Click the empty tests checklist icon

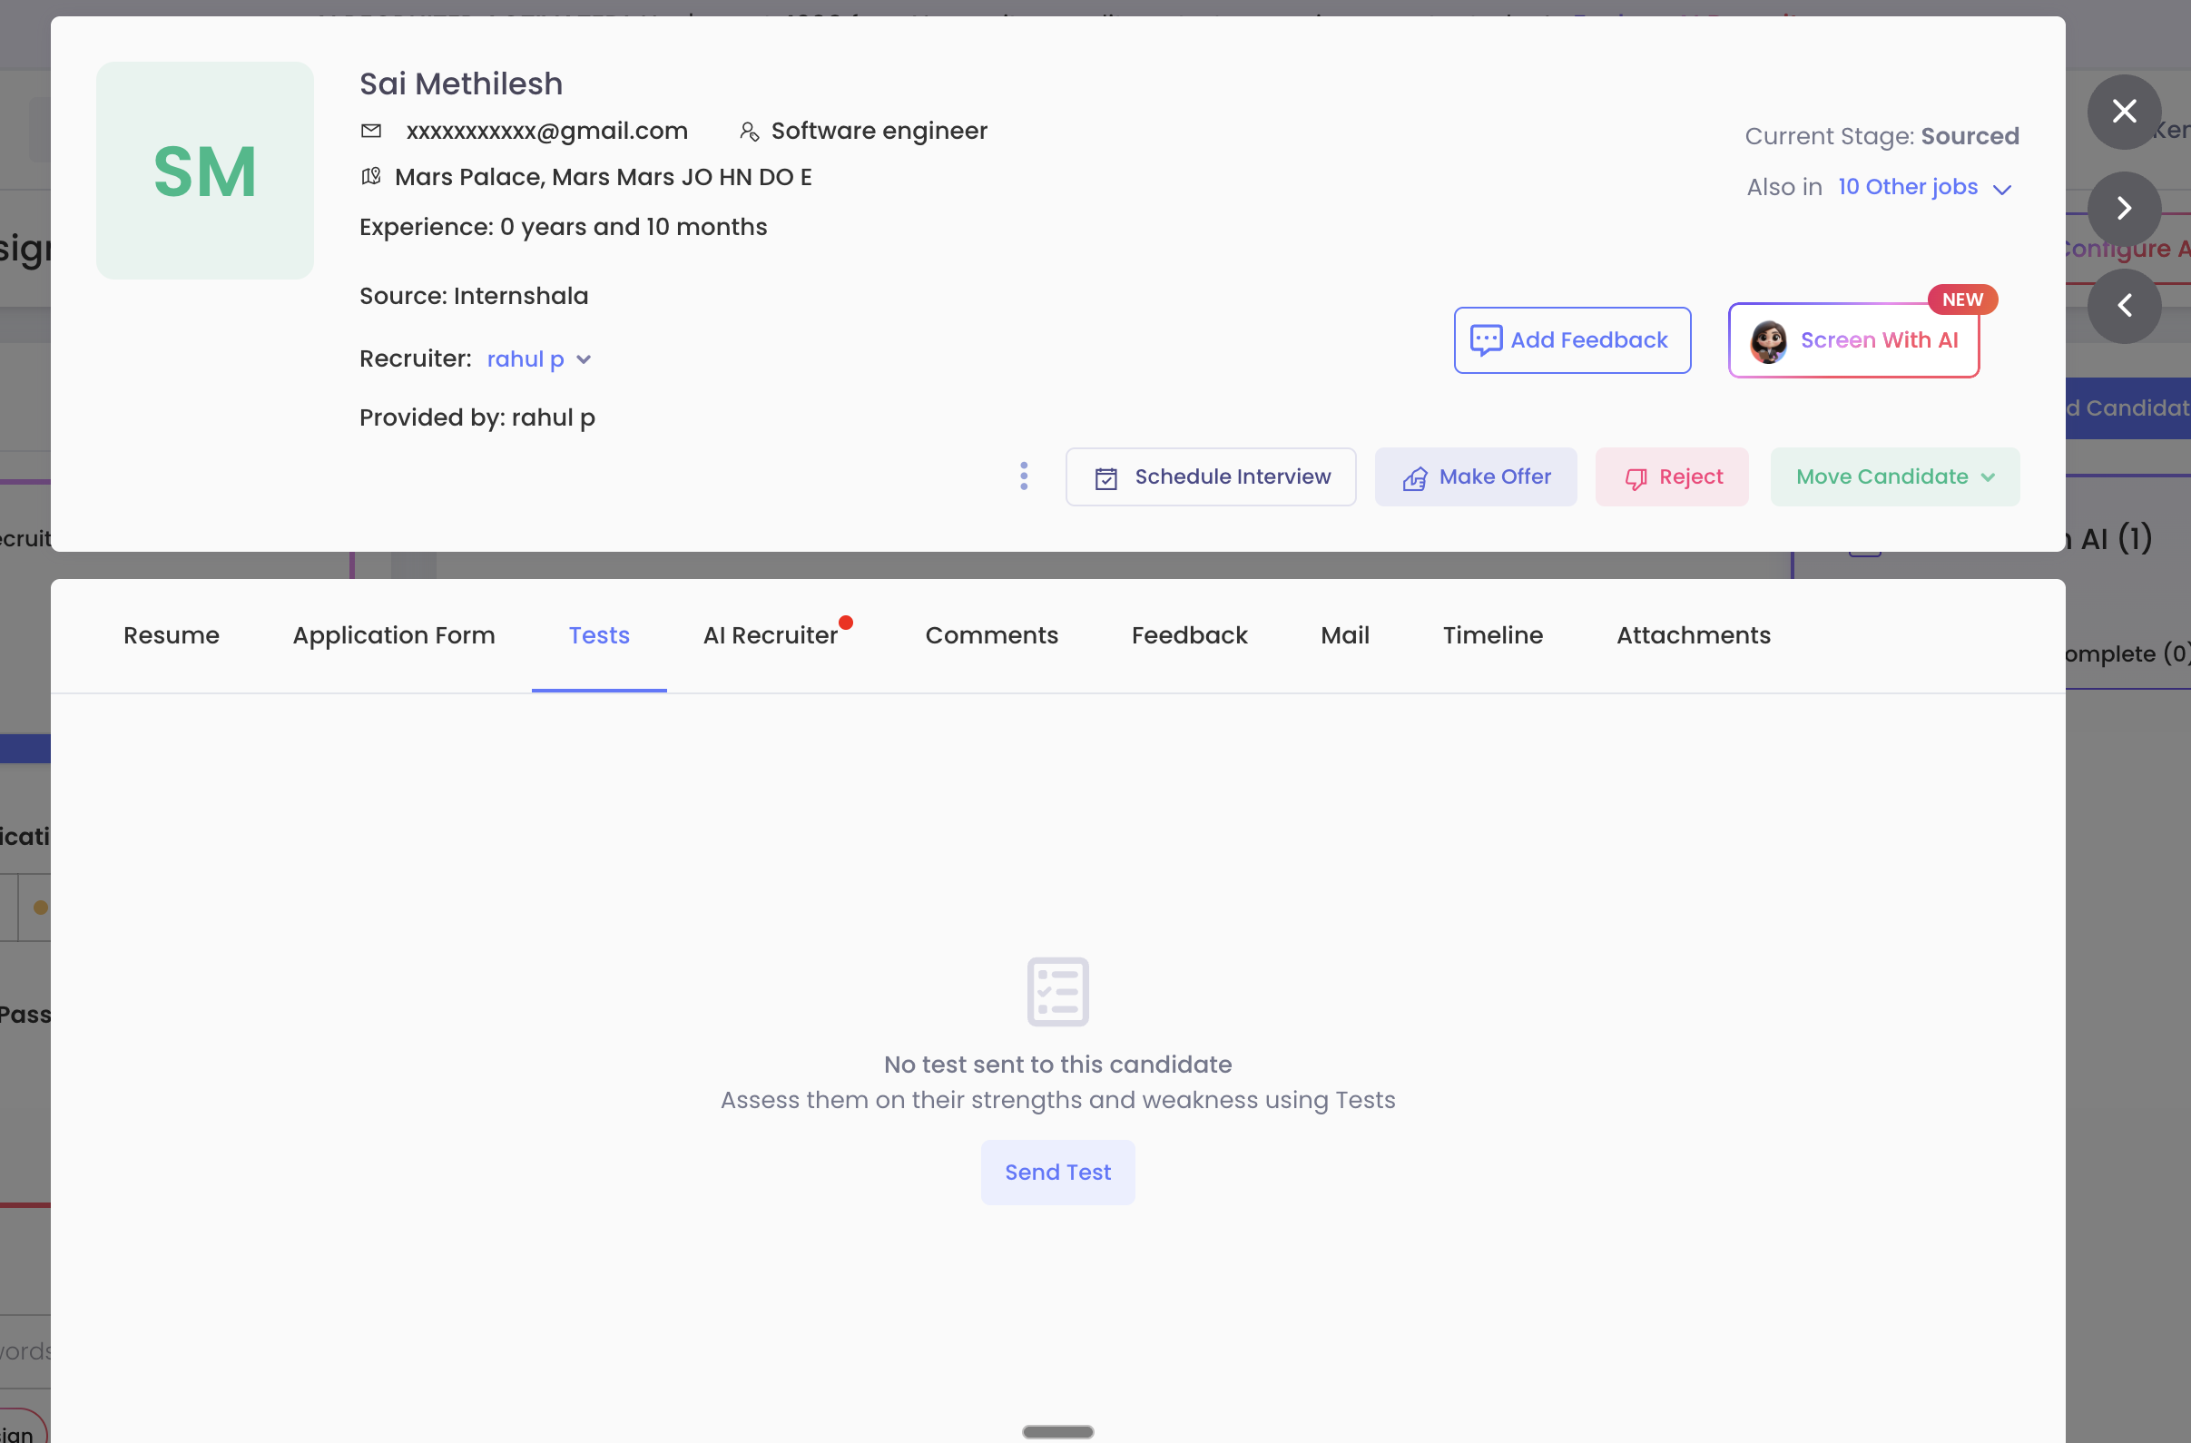click(1057, 992)
